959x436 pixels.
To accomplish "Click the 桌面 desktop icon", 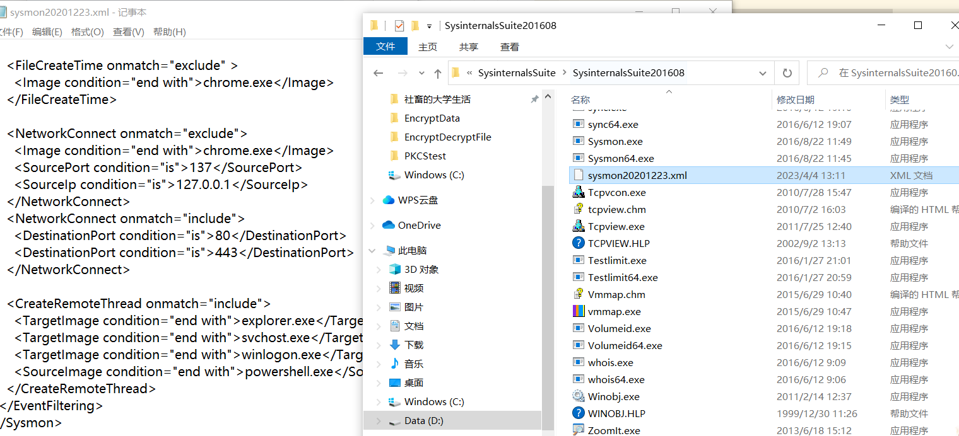I will pos(395,383).
